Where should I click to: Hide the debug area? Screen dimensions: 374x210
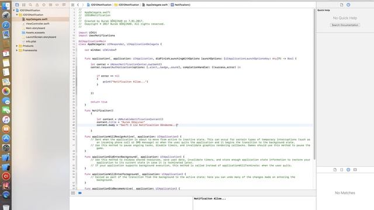tap(73, 193)
